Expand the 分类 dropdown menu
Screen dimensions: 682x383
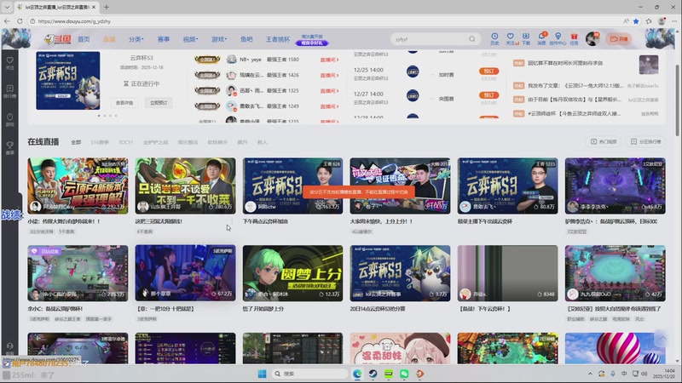pyautogui.click(x=136, y=39)
